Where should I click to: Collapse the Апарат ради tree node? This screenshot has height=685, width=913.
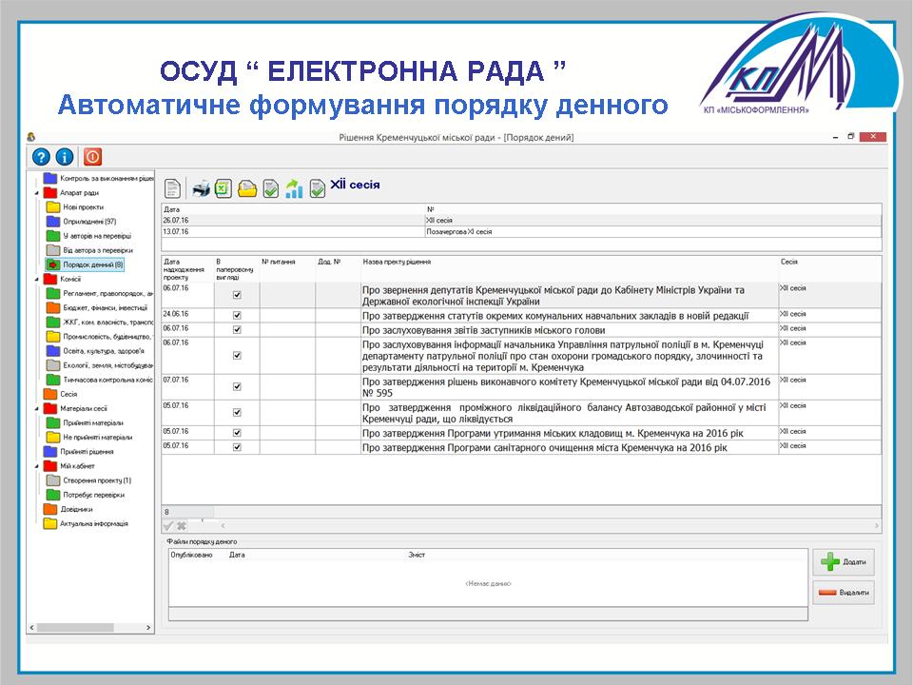coord(35,193)
